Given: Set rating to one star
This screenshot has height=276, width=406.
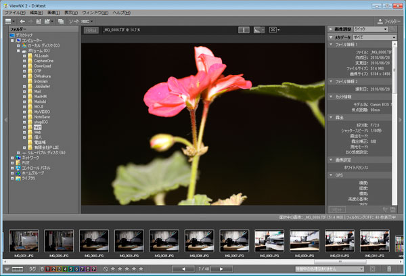Looking at the screenshot, I should point(113,269).
